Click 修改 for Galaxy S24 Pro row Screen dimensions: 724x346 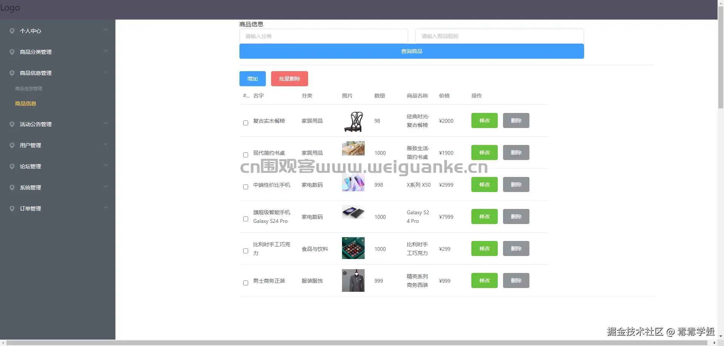click(x=485, y=216)
